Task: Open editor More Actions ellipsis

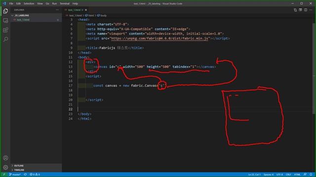Action: tap(311, 10)
